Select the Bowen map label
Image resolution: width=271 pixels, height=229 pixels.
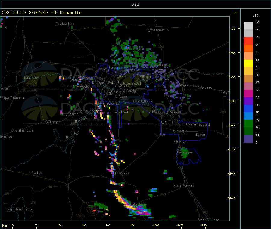coord(200,135)
